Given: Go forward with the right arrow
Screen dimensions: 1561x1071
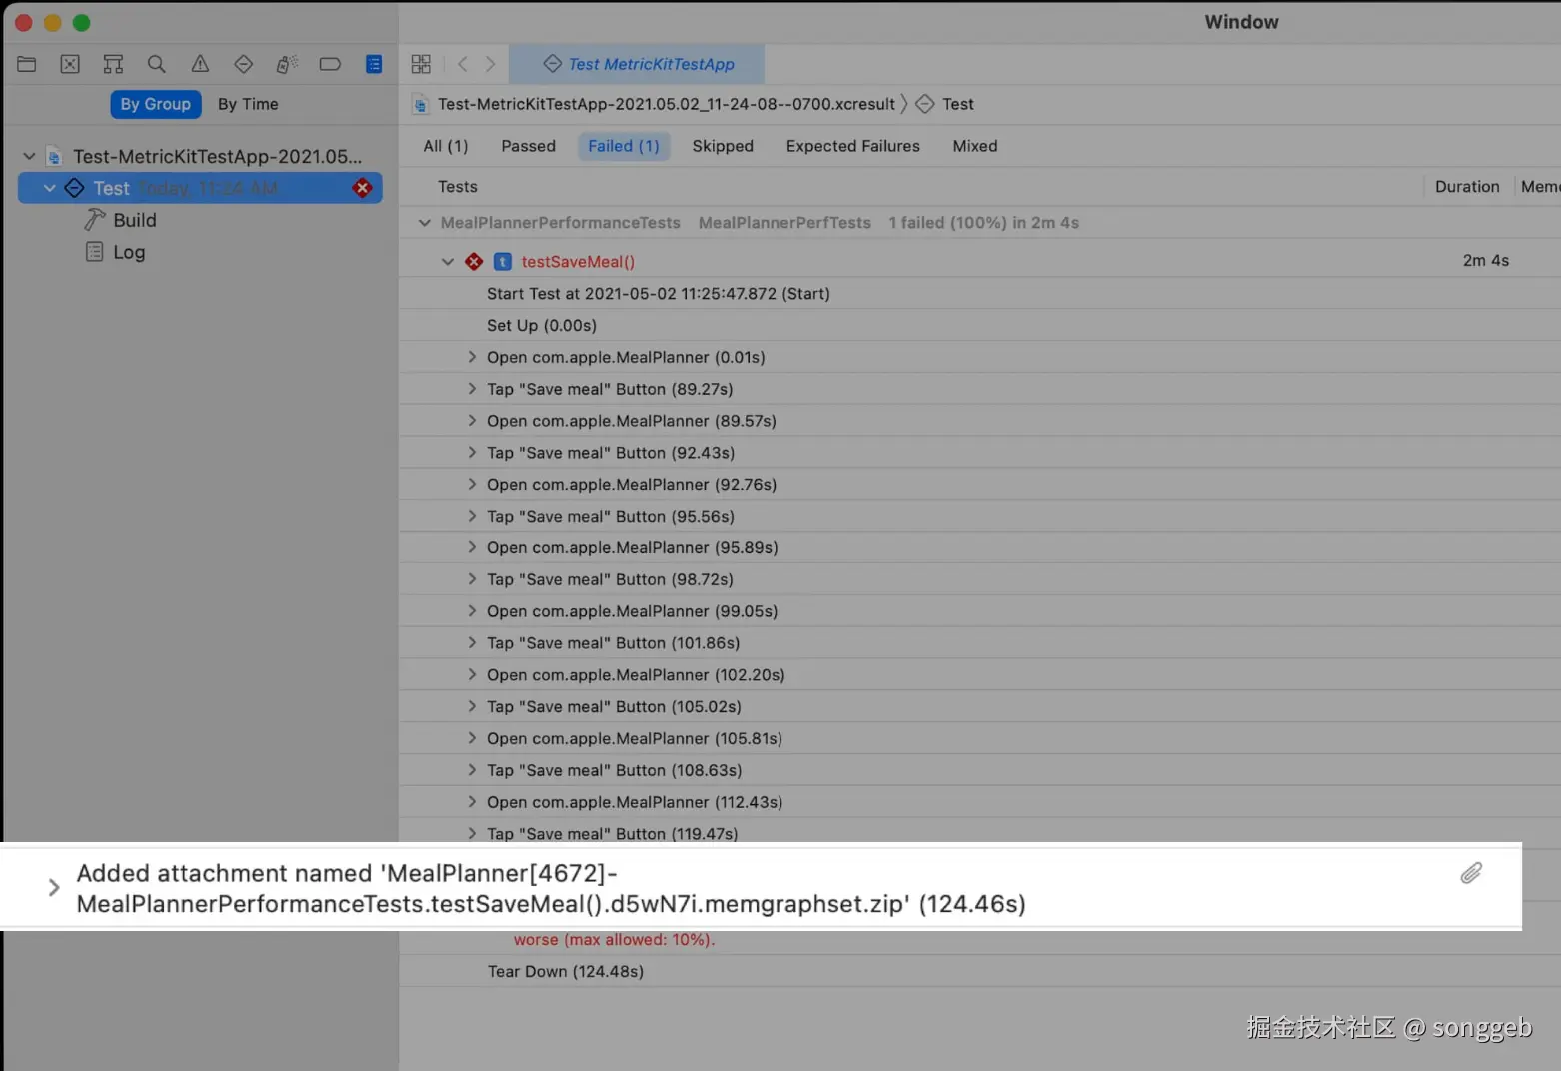Looking at the screenshot, I should coord(490,64).
